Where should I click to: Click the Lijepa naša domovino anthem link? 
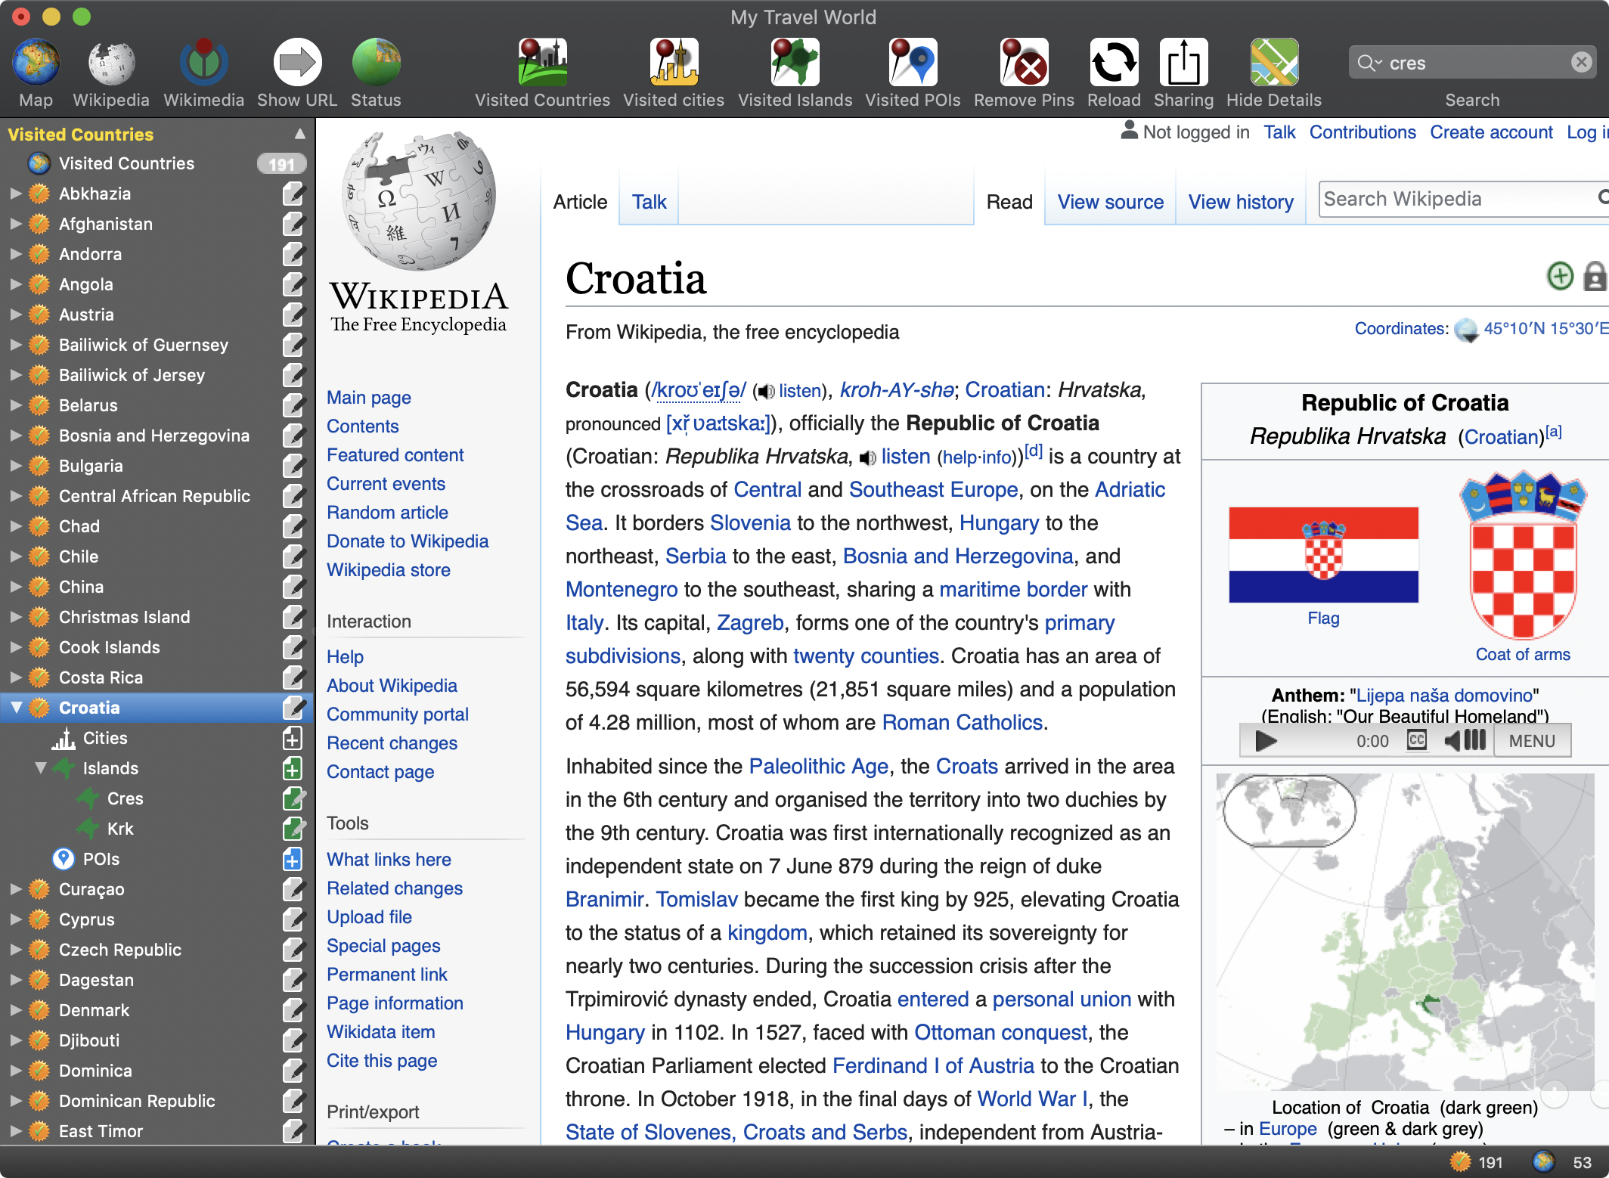click(x=1444, y=695)
